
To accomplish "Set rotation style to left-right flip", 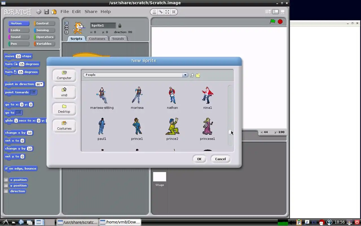I will tap(67, 28).
